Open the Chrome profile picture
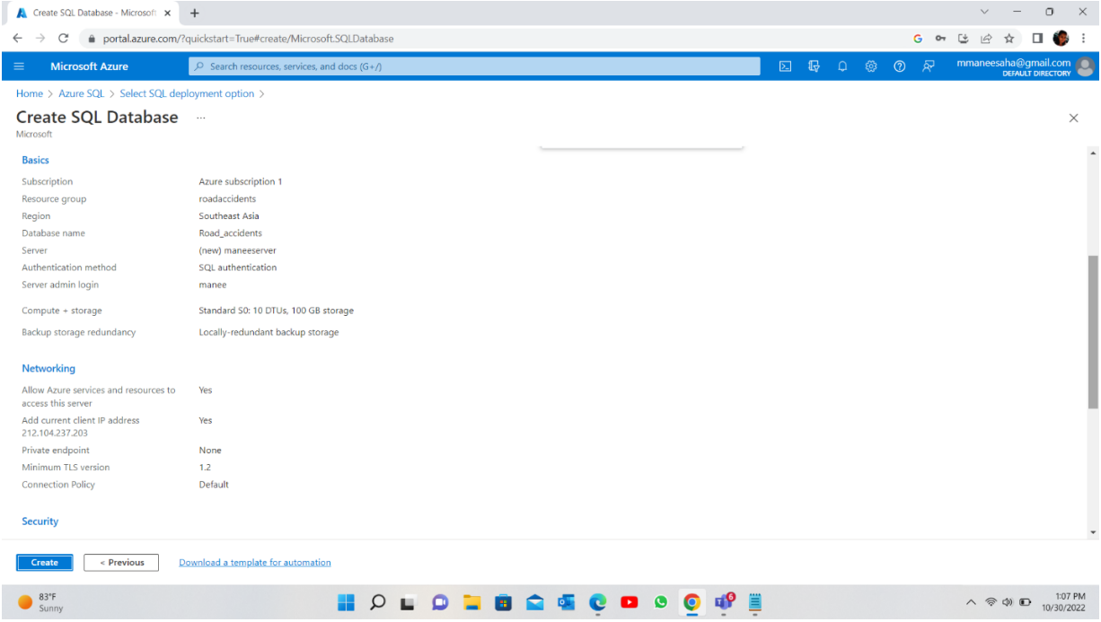Screen dimensions: 1101x622 [x=1061, y=39]
